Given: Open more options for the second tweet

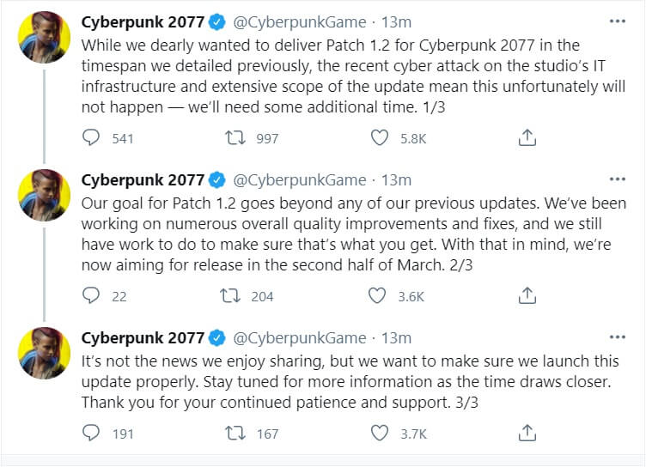Looking at the screenshot, I should click(617, 179).
